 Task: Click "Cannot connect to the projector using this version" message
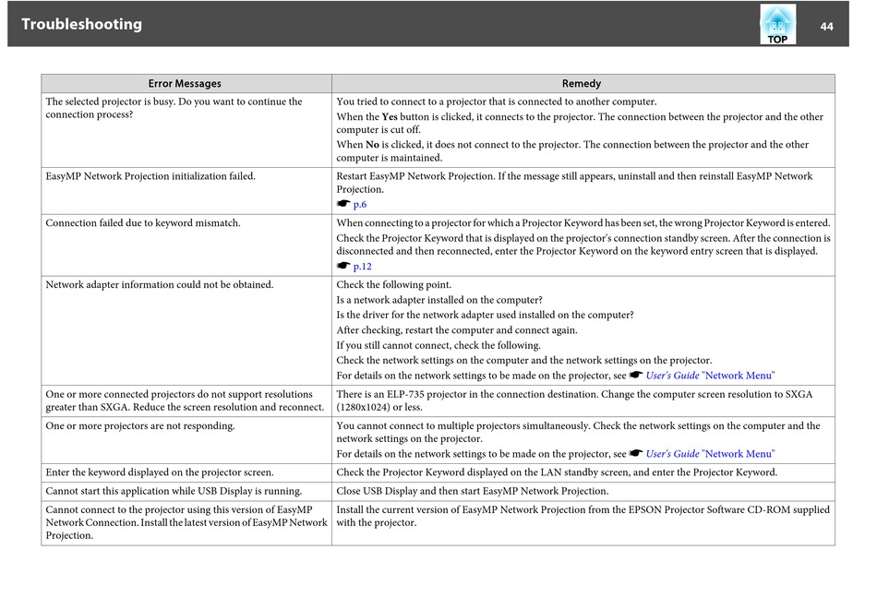pos(186,522)
